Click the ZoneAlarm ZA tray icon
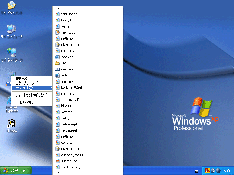The height and width of the screenshot is (175, 234). 207,171
